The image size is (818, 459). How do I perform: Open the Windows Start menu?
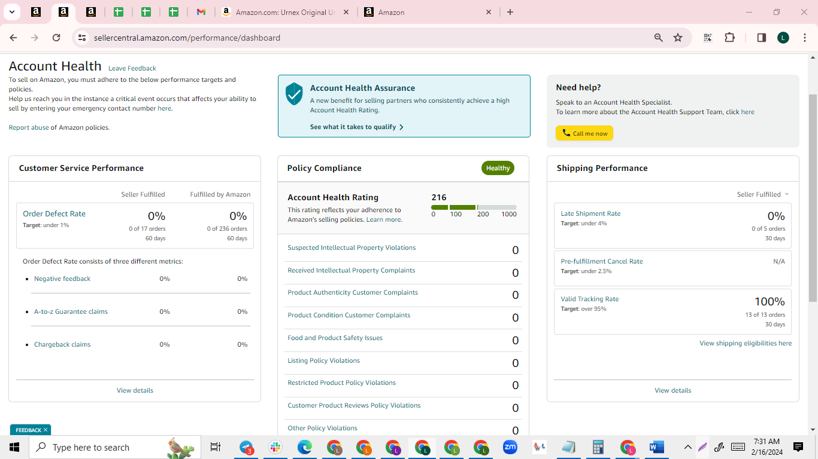pyautogui.click(x=14, y=447)
